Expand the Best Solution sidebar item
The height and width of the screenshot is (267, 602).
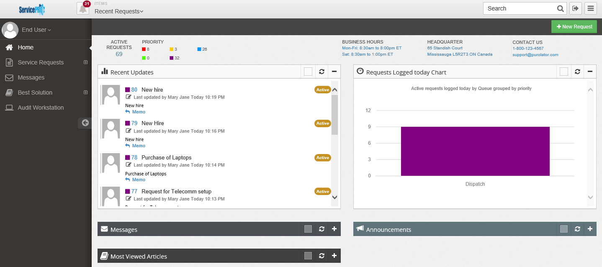coord(85,92)
